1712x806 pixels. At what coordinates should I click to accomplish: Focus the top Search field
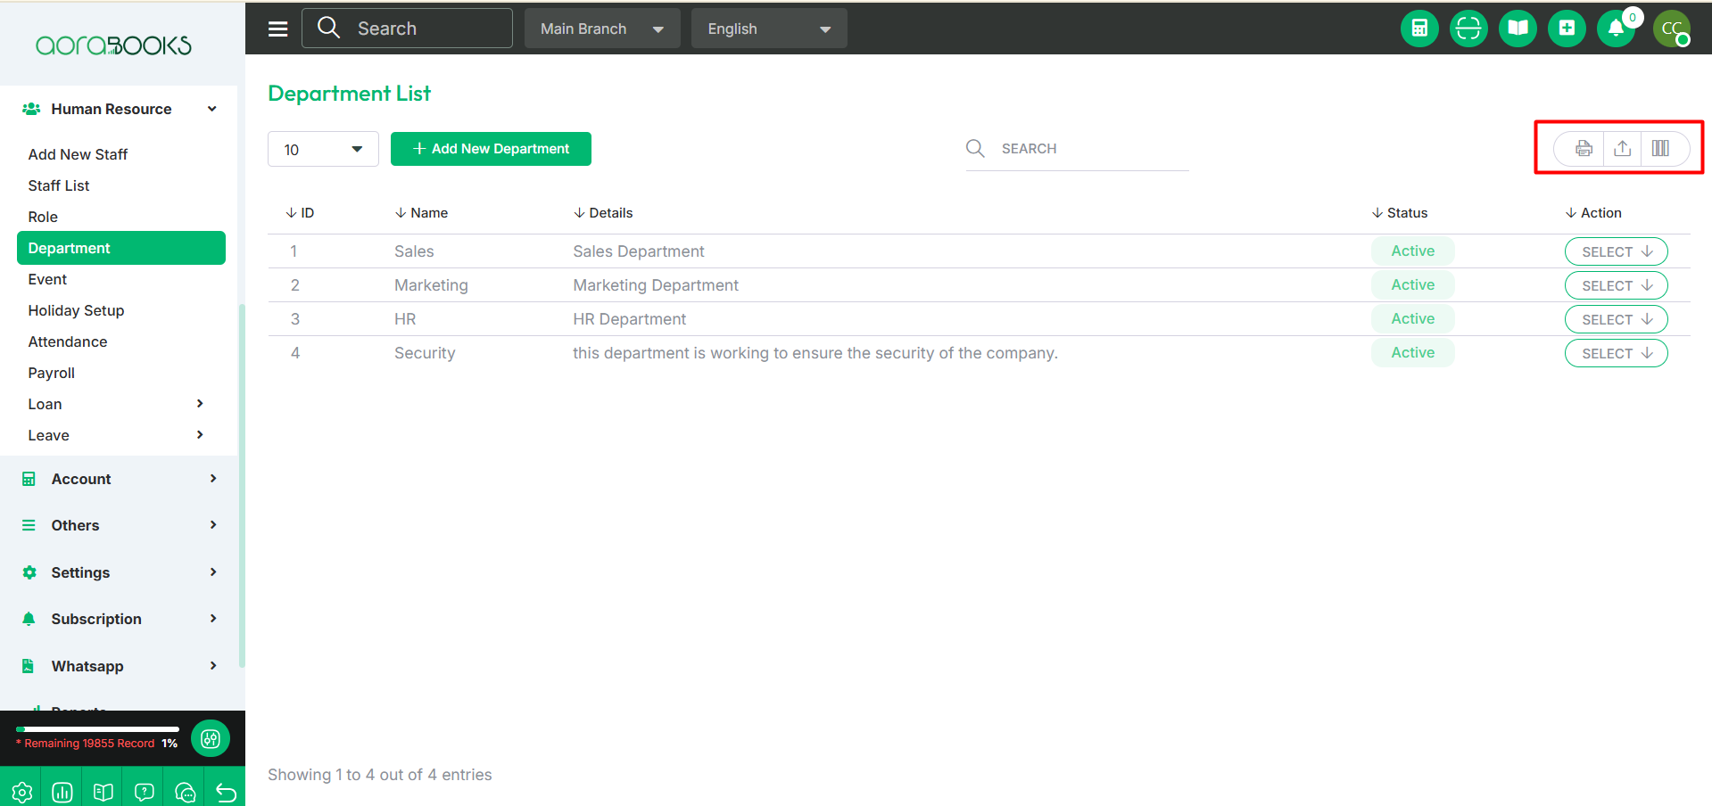407,28
